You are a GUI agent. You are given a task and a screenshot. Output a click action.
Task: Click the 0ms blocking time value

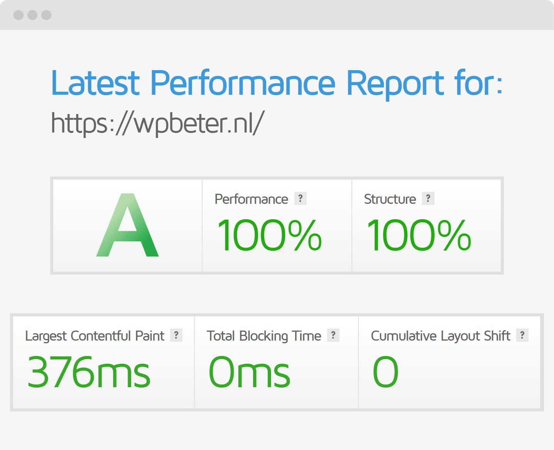pos(249,372)
